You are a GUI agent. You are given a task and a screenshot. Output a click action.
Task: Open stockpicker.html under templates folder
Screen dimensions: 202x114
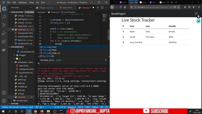(27, 69)
